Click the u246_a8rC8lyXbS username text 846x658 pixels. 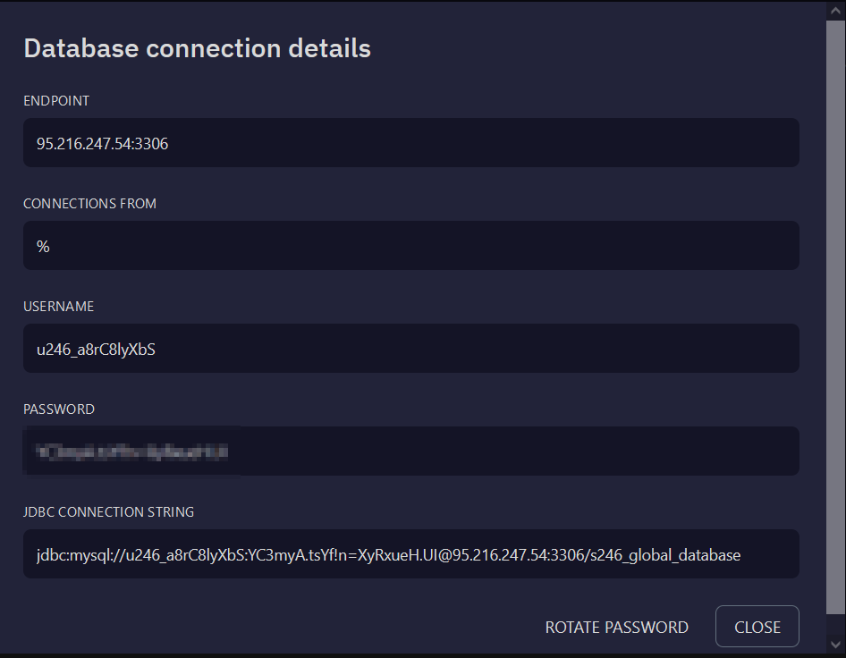(x=96, y=349)
